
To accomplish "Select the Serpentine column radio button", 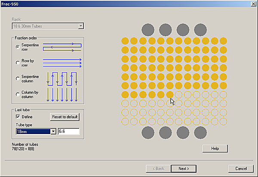I will point(18,79).
